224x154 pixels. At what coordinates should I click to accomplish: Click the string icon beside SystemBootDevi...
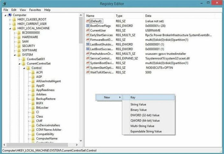[x=88, y=63]
